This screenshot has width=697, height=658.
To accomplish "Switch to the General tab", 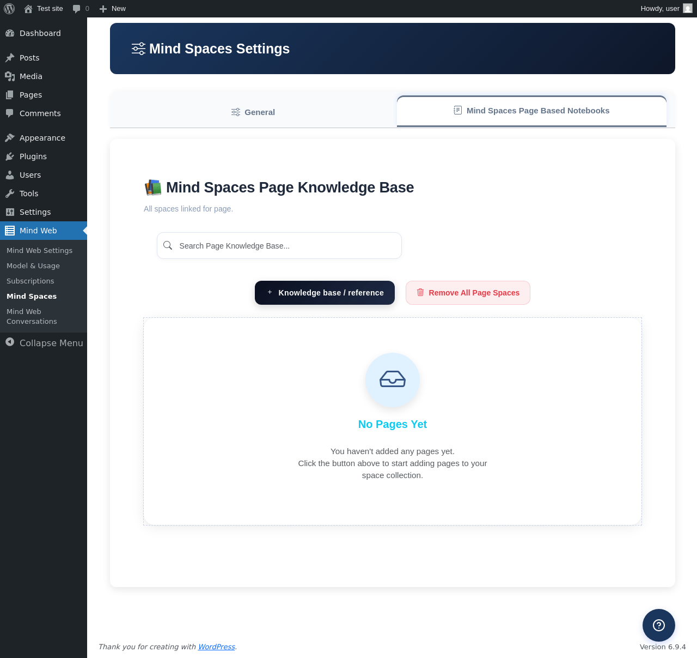I will click(253, 112).
